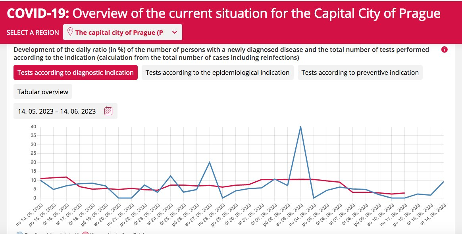Open the capital city of Prague selector
The image size is (462, 234).
[x=119, y=32]
